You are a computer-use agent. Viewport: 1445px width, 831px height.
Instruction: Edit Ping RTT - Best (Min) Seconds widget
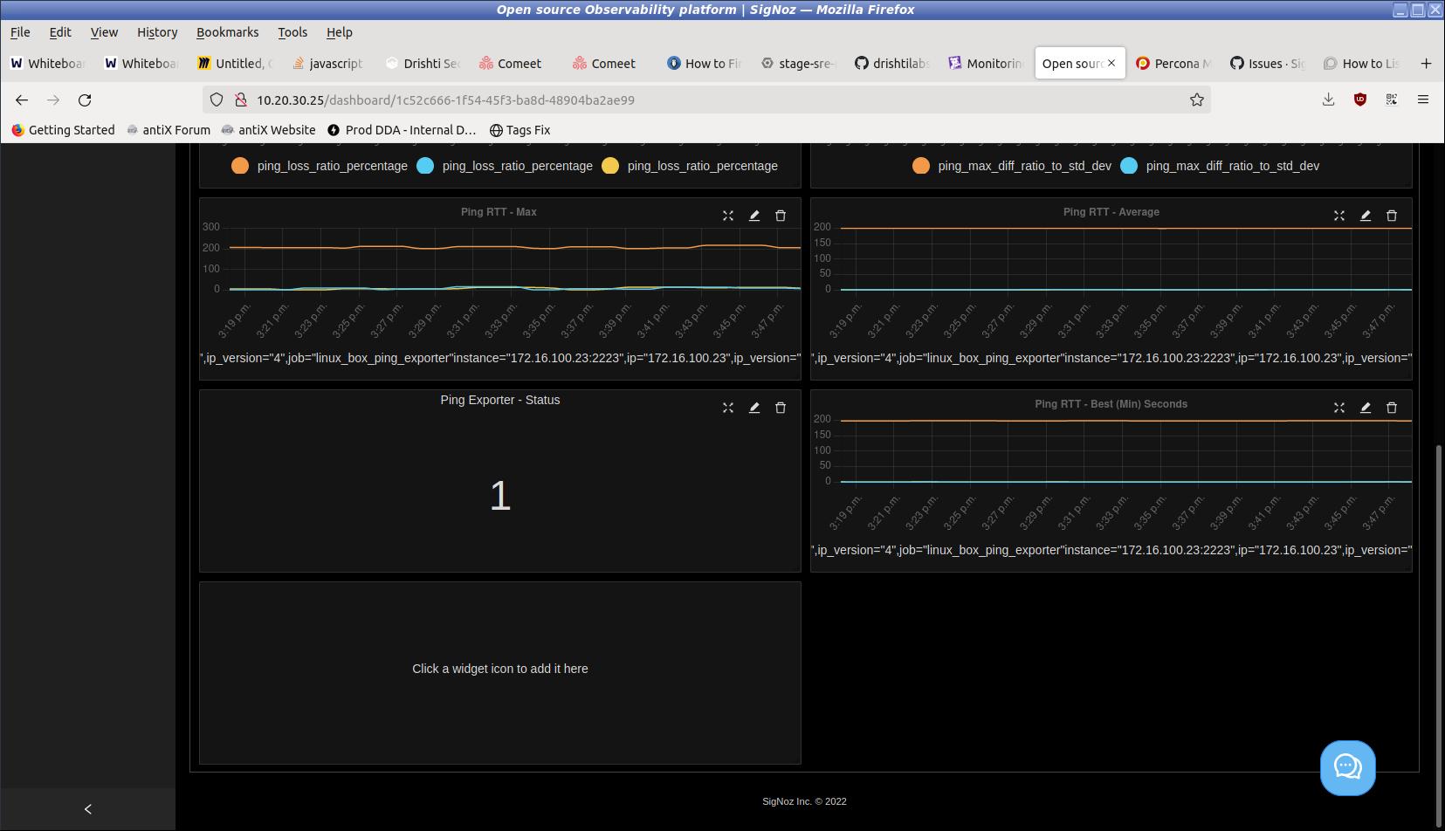[1366, 408]
